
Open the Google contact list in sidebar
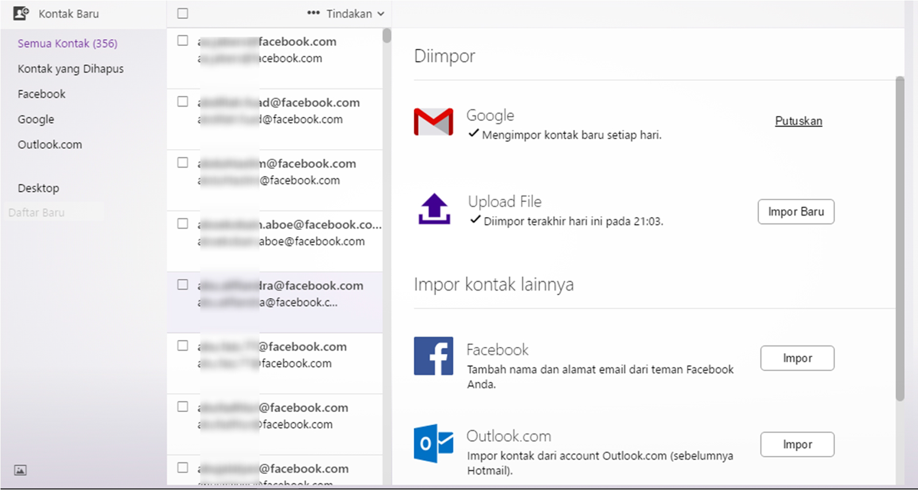coord(36,119)
